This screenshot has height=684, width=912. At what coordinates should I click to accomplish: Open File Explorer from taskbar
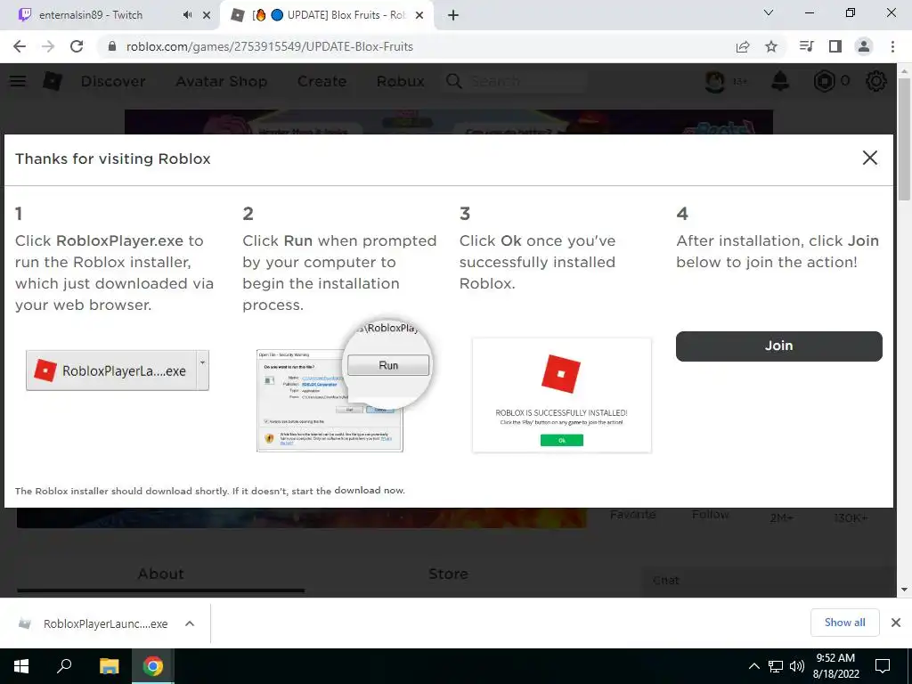tap(109, 666)
